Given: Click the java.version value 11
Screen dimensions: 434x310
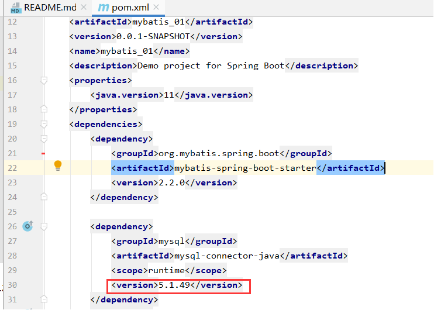Looking at the screenshot, I should [x=169, y=95].
